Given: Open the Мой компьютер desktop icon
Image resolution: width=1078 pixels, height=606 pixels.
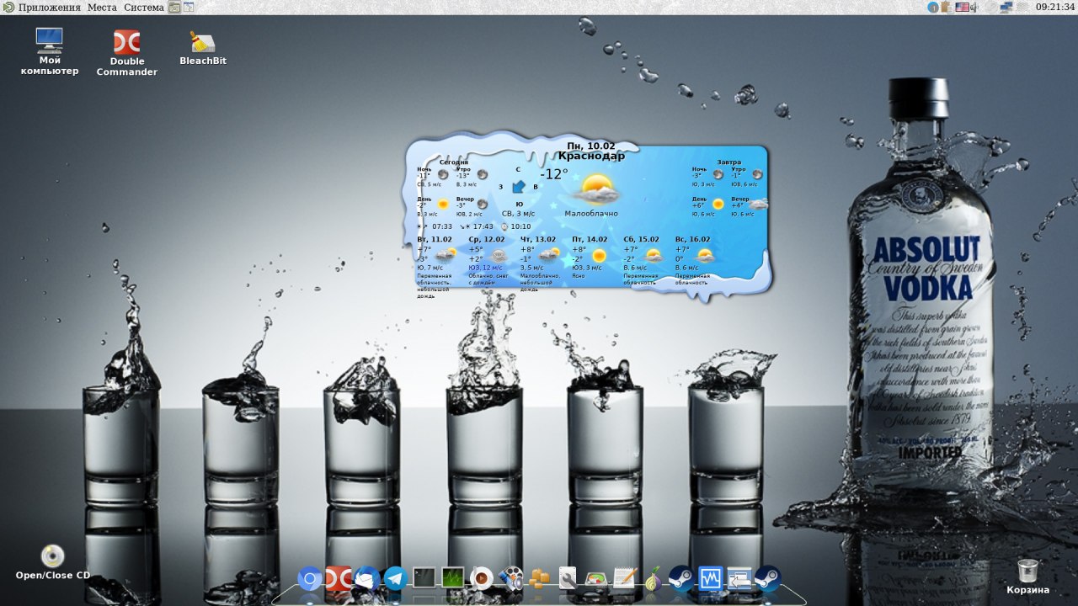Looking at the screenshot, I should [x=50, y=51].
